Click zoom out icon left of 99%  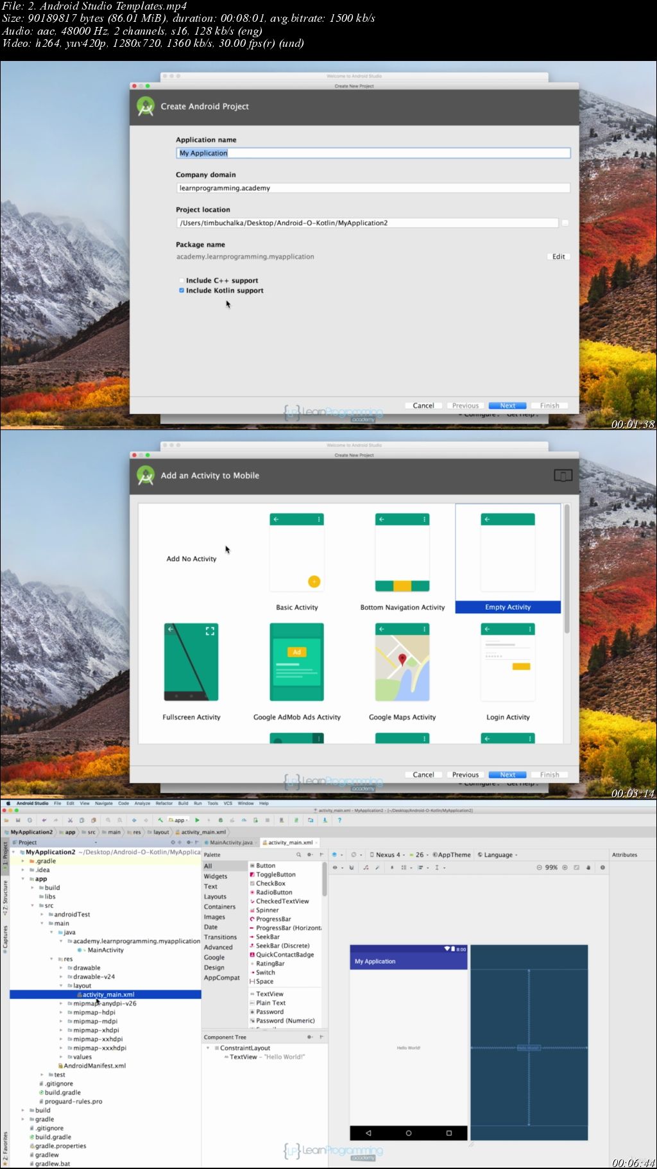(x=539, y=867)
